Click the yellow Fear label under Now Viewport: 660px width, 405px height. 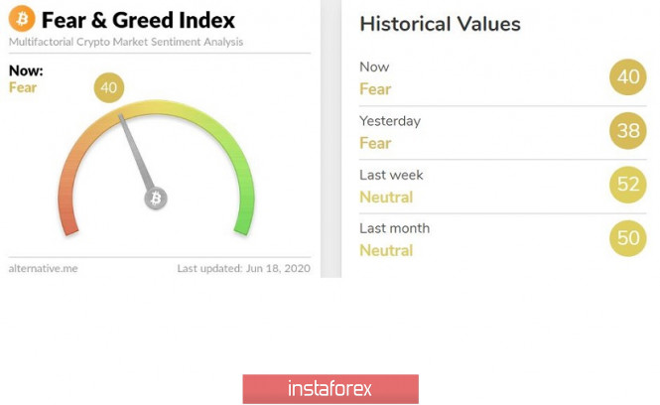click(23, 87)
